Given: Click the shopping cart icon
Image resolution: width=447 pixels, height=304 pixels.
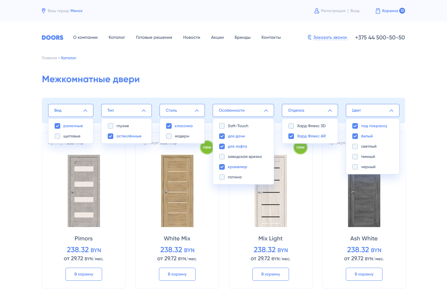Looking at the screenshot, I should coord(378,11).
